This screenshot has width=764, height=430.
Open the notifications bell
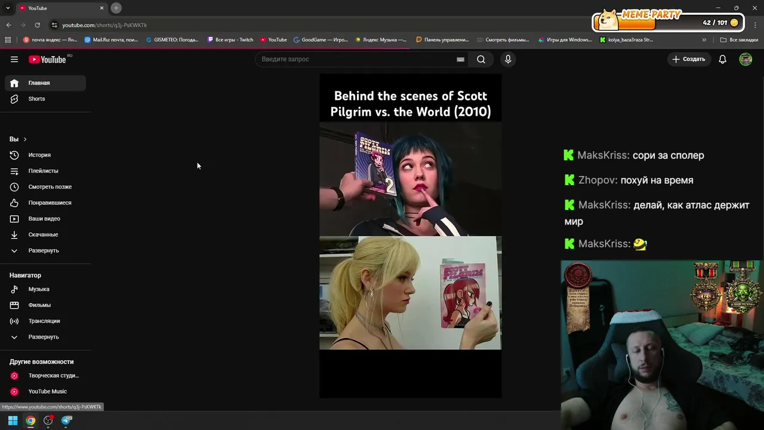[722, 59]
